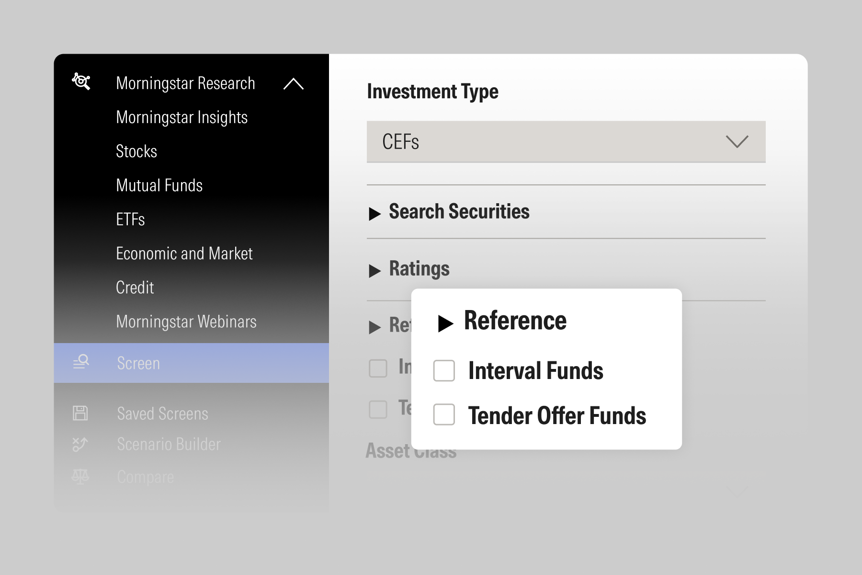This screenshot has height=575, width=862.
Task: Go to Mutual Funds research
Action: [x=159, y=185]
